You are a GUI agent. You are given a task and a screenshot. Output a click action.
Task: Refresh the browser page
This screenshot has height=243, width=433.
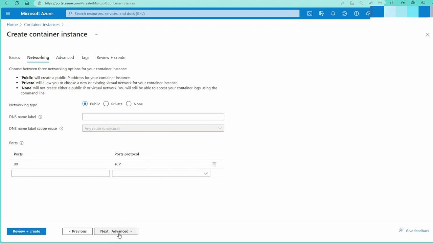tap(17, 3)
